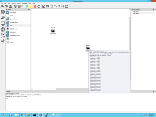Image resolution: width=156 pixels, height=117 pixels.
Task: Click the canvas horizontal scrollbar
Action: click(72, 89)
